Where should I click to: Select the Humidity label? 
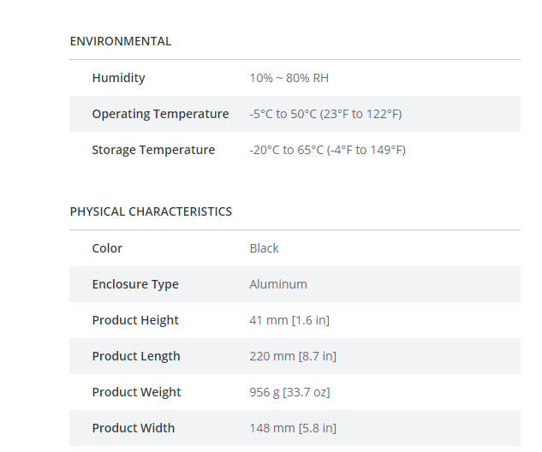tap(118, 78)
